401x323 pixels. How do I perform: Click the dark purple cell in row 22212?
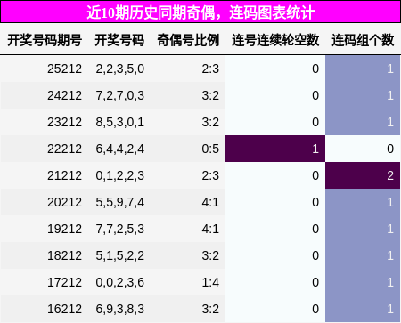coord(275,149)
